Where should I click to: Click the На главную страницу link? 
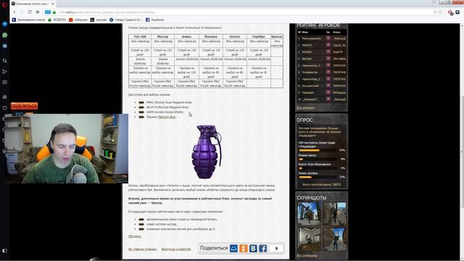coord(143,249)
